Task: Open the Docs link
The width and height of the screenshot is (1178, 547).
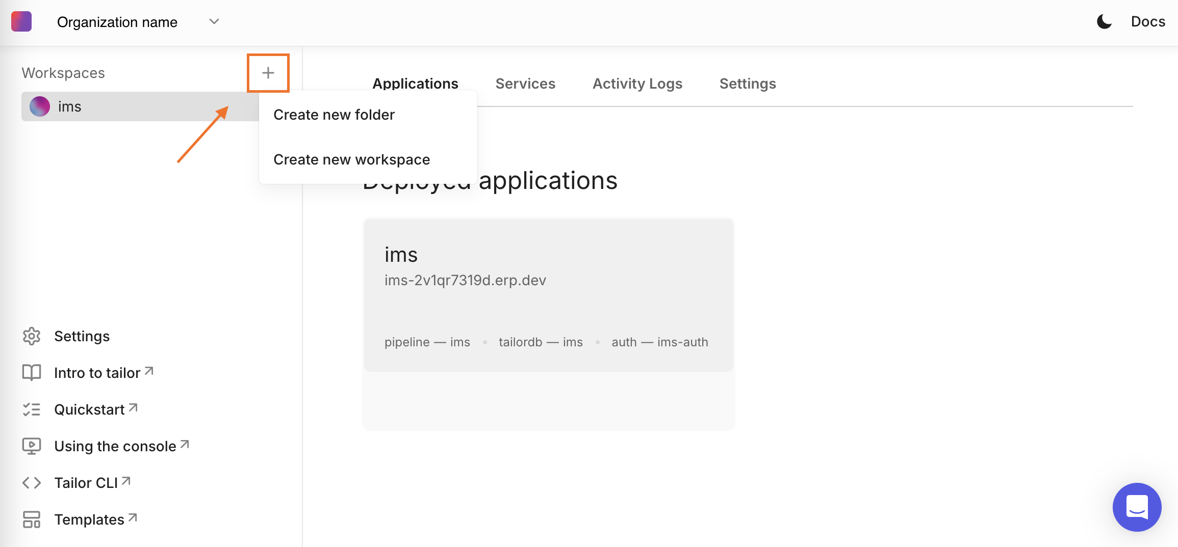Action: 1147,21
